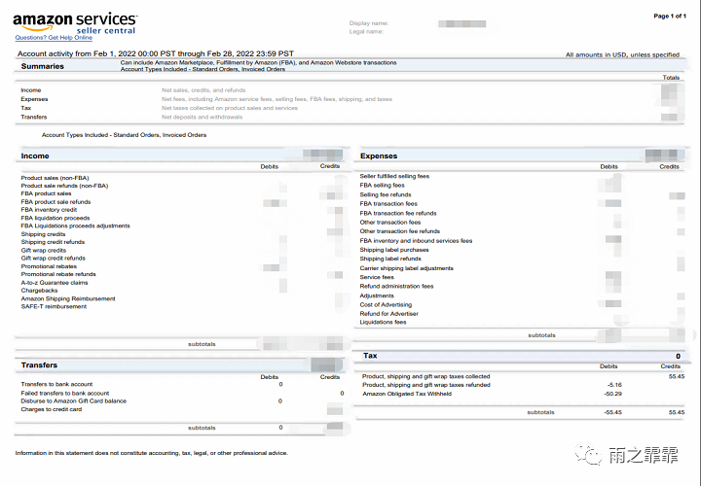Click the -55.45 tax subtotal debit
Image resolution: width=701 pixels, height=486 pixels.
coord(613,412)
